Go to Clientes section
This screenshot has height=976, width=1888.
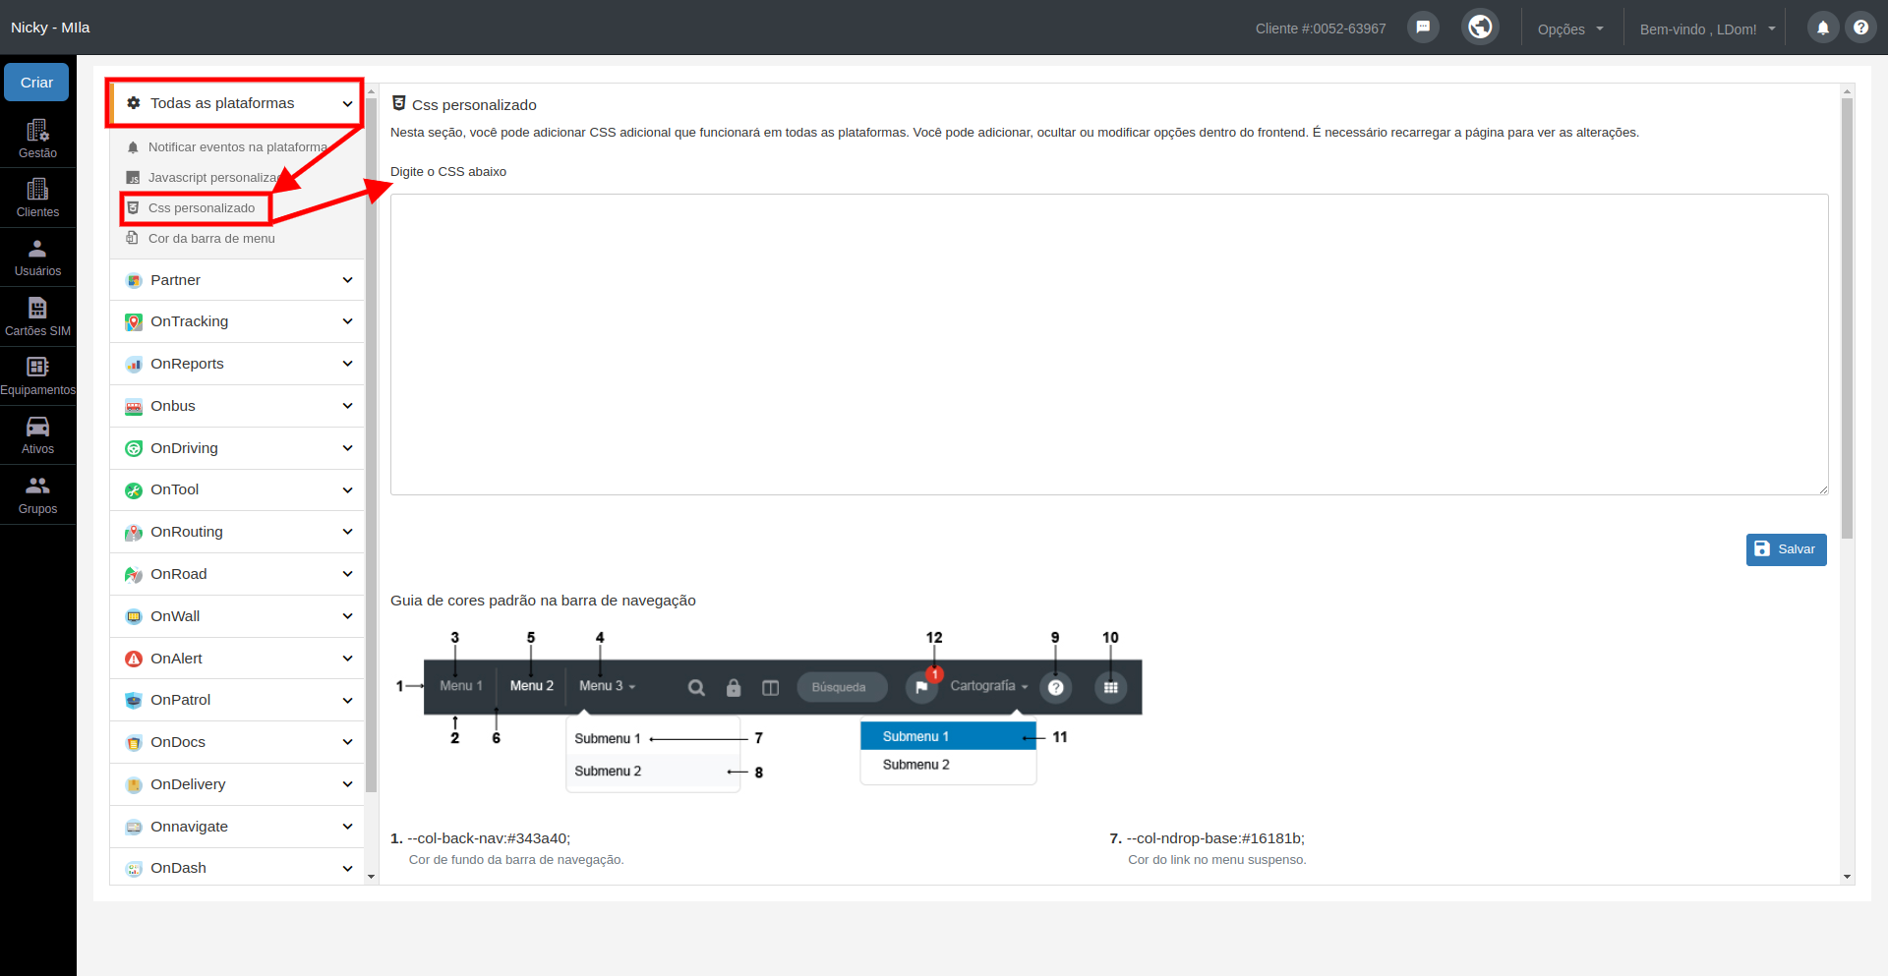(x=37, y=198)
